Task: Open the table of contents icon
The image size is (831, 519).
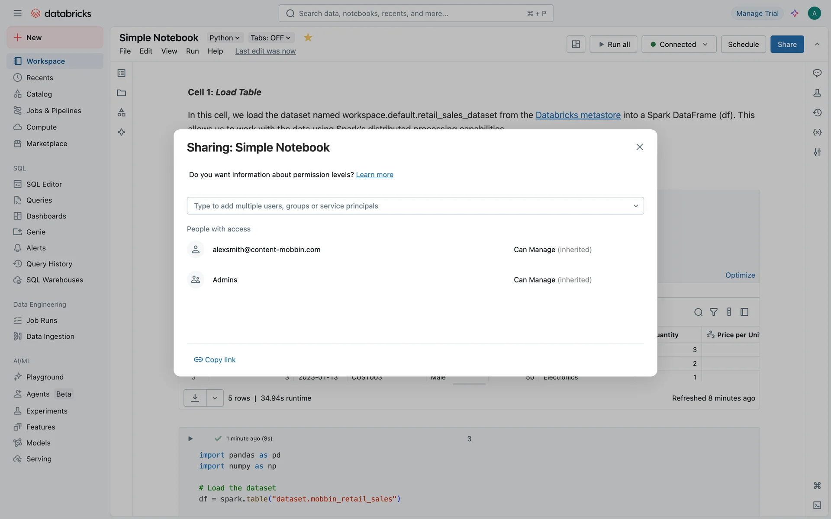Action: click(122, 73)
